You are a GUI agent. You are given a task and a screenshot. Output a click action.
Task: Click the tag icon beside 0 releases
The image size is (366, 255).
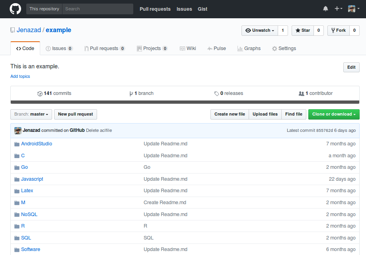pyautogui.click(x=216, y=93)
